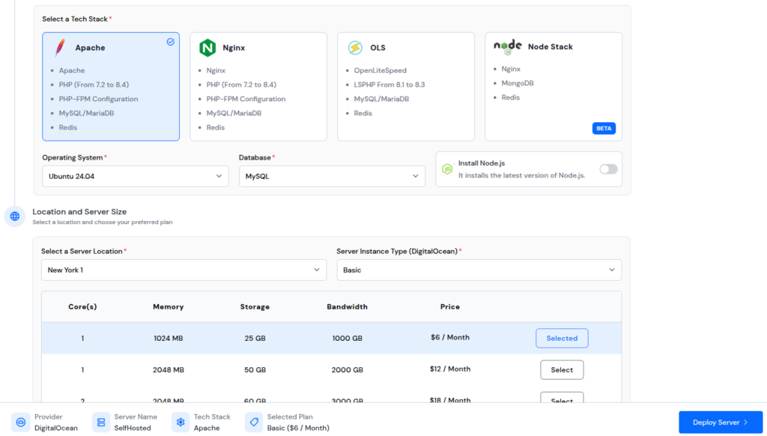The width and height of the screenshot is (767, 436).
Task: Click Basic ($6 / Month) selected plan text
Action: tap(298, 429)
